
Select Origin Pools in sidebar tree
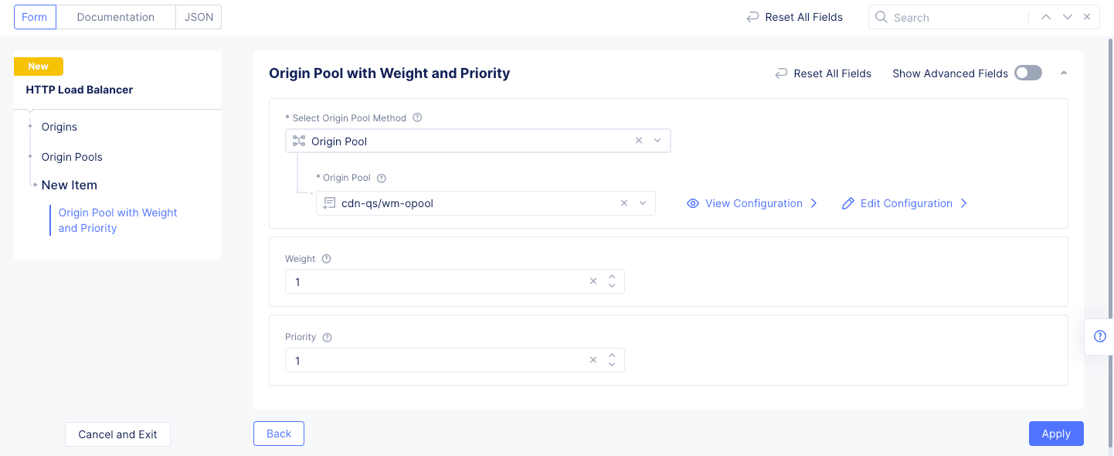[72, 157]
